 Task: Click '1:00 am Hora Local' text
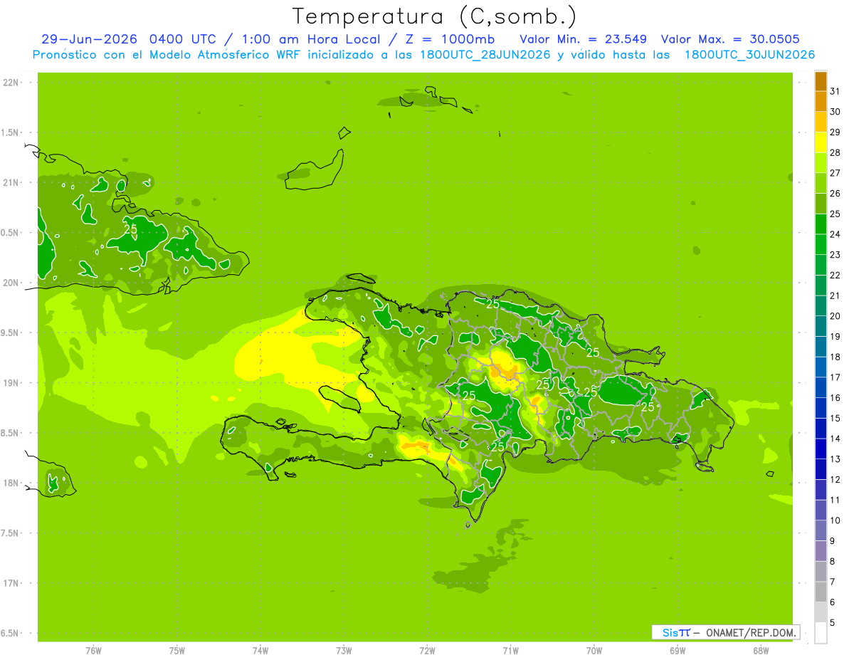[311, 39]
